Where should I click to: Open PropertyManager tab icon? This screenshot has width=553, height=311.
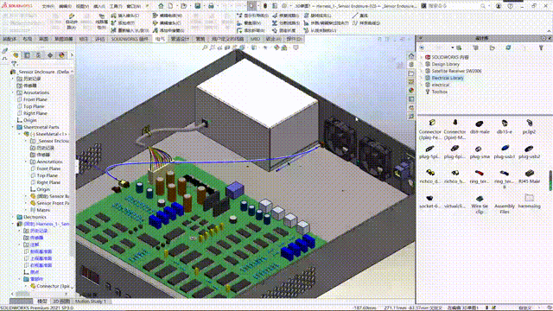coord(27,55)
